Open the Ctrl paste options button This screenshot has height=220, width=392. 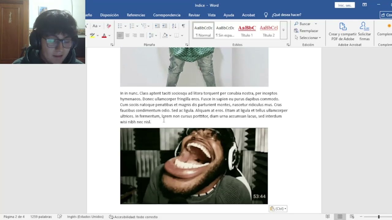tap(278, 209)
